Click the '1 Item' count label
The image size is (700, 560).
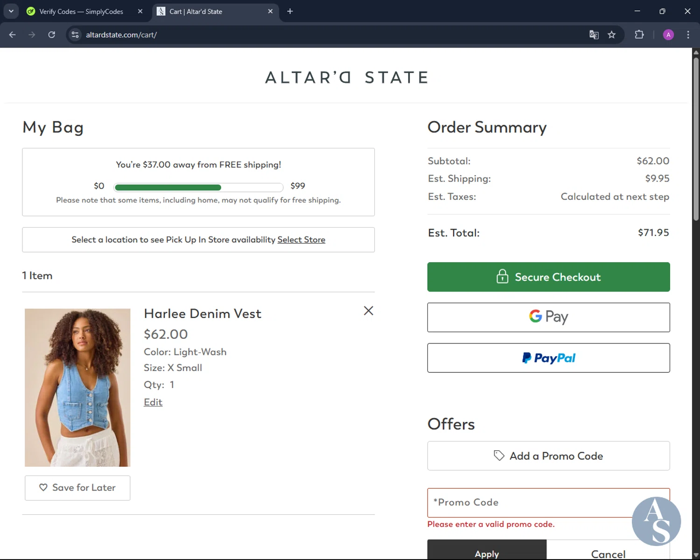[x=37, y=276]
